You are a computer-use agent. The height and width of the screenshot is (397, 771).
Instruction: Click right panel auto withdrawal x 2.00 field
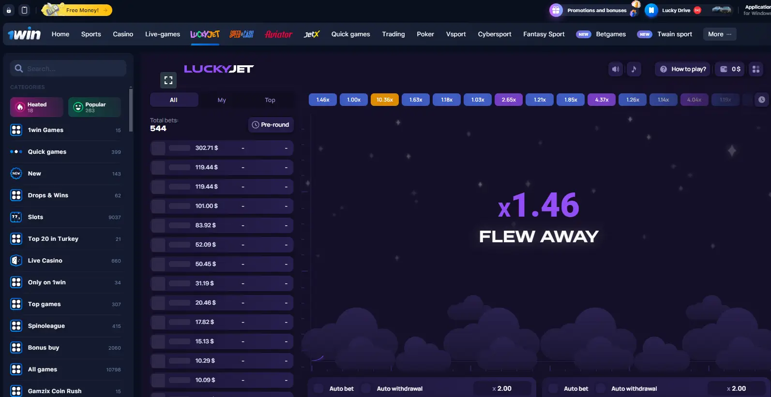click(736, 388)
